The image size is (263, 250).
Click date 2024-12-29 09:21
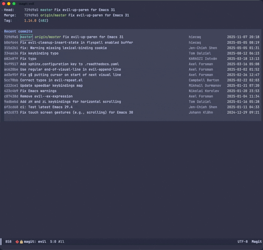[x=243, y=113]
